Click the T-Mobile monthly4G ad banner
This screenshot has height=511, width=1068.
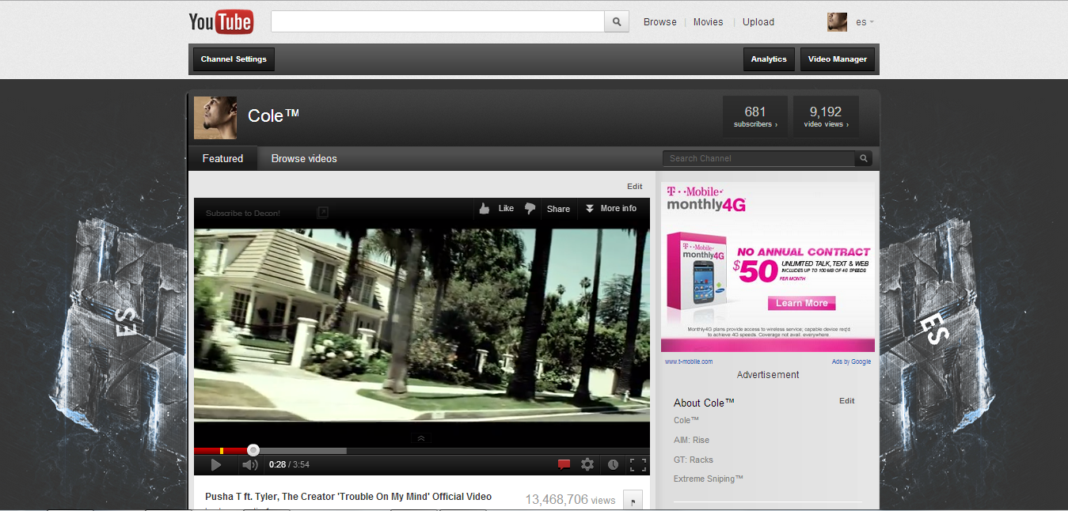tap(768, 267)
